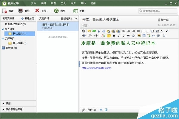
Task: Click the Bulleted list icon
Action: pos(148,31)
